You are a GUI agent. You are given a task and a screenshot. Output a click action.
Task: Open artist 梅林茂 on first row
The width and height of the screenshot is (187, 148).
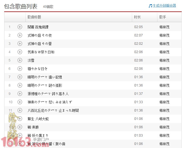164,27
